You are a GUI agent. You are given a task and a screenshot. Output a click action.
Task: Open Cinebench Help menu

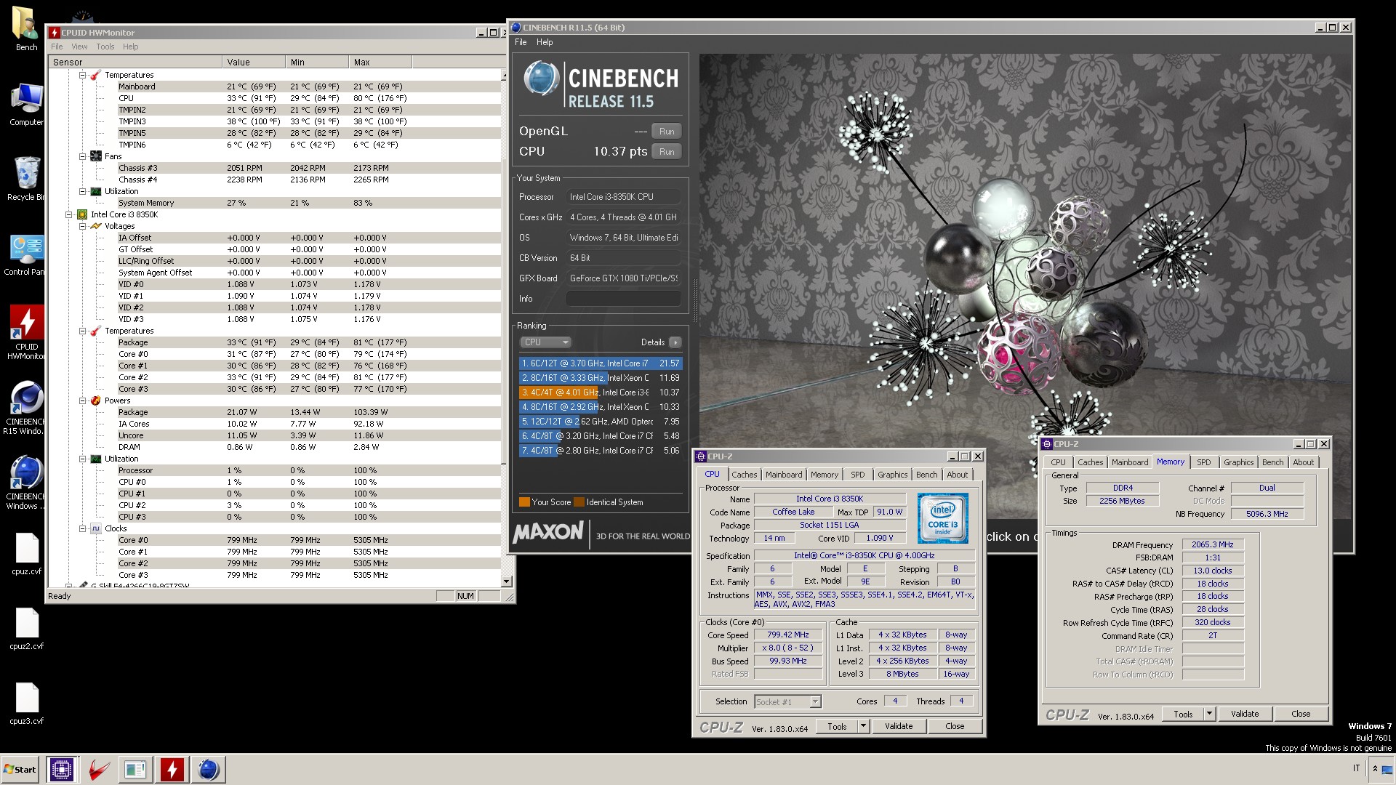coord(545,42)
